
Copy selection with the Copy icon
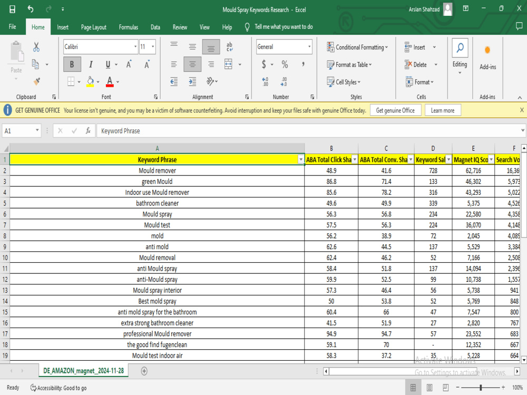point(35,64)
